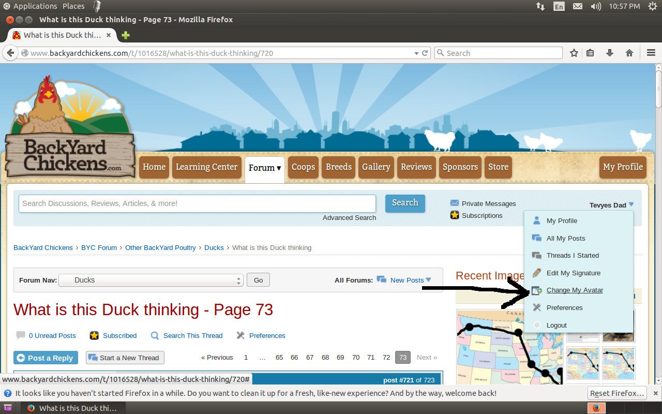Open new tab with plus icon
The height and width of the screenshot is (414, 662).
click(x=126, y=35)
